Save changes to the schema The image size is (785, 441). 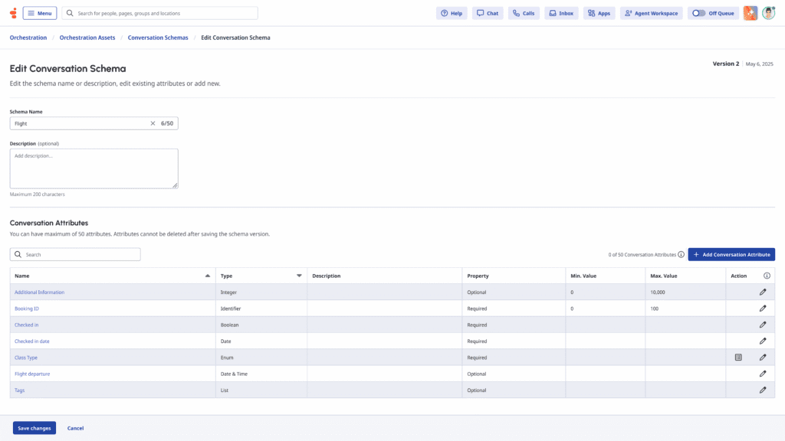pos(34,428)
